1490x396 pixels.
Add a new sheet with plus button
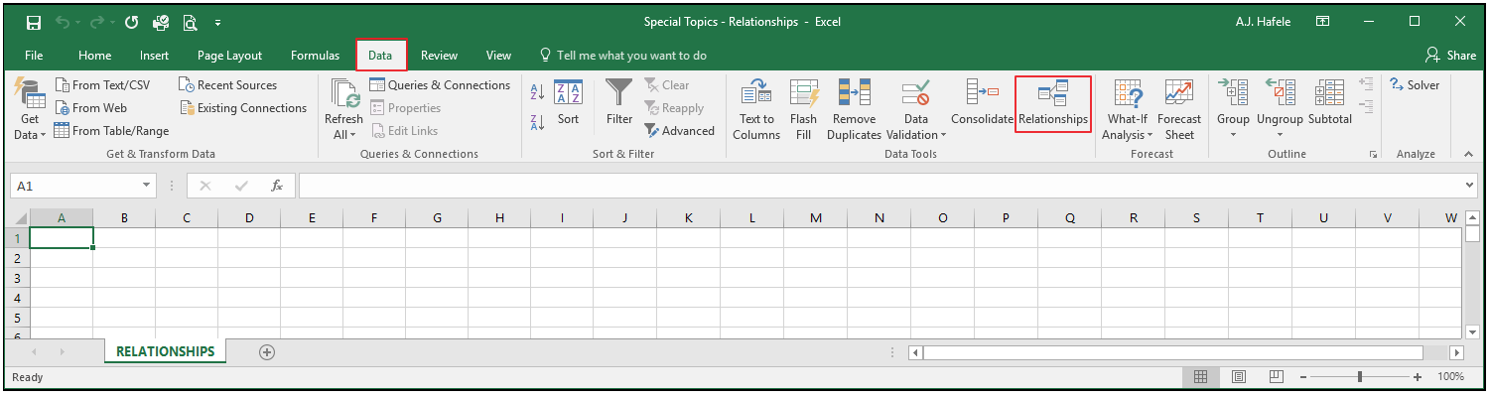266,352
